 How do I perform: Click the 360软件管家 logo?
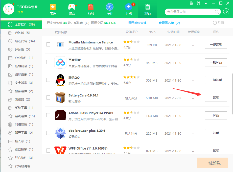tap(9, 9)
